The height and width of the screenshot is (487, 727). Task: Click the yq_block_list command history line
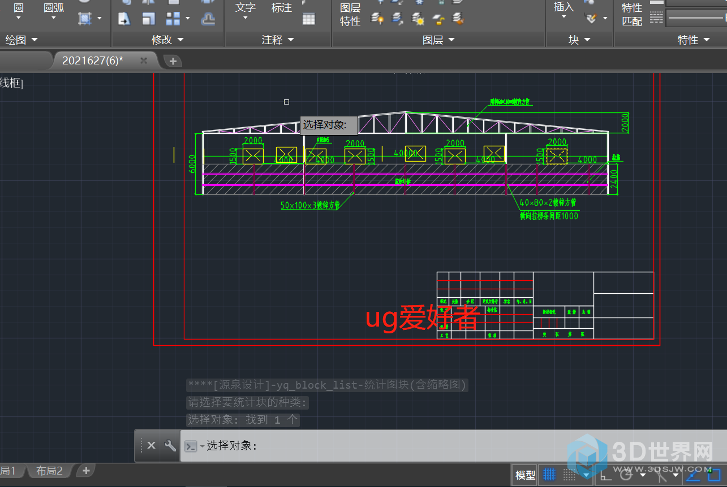328,385
